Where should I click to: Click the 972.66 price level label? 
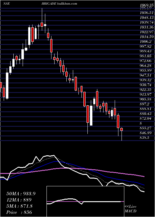point(146,61)
